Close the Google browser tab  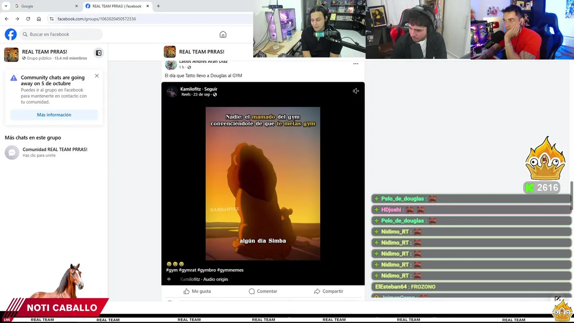click(x=76, y=6)
